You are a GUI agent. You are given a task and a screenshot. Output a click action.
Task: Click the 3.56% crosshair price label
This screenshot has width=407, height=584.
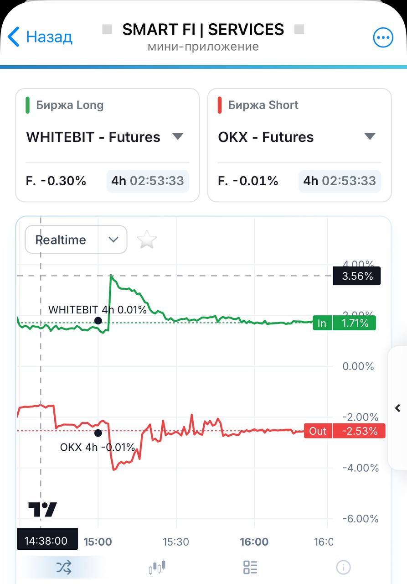[356, 276]
